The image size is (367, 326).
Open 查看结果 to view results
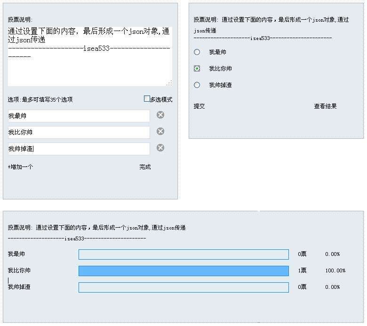[325, 106]
